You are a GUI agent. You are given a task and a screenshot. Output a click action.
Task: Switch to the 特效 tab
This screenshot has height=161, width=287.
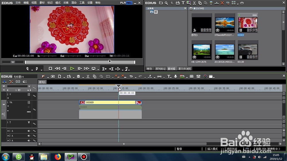click(x=149, y=69)
